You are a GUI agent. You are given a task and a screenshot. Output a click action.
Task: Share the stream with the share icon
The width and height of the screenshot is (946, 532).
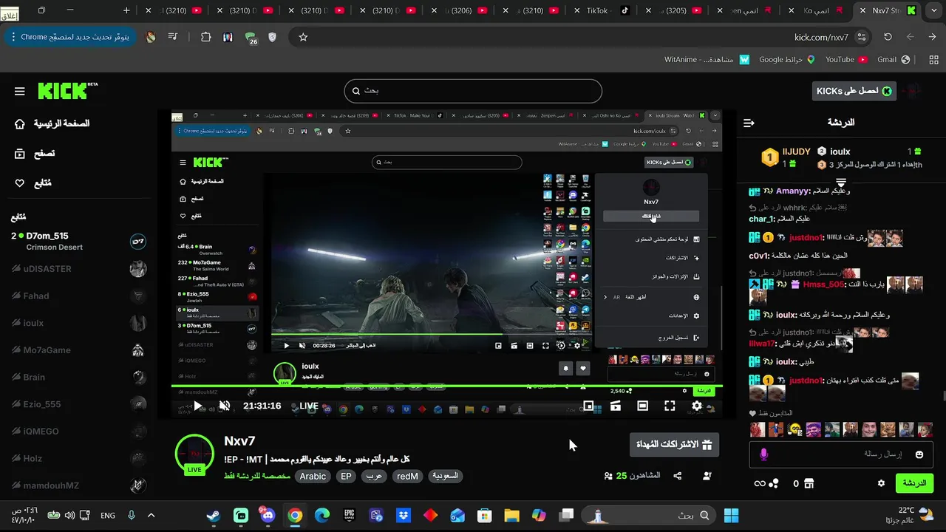tap(677, 477)
